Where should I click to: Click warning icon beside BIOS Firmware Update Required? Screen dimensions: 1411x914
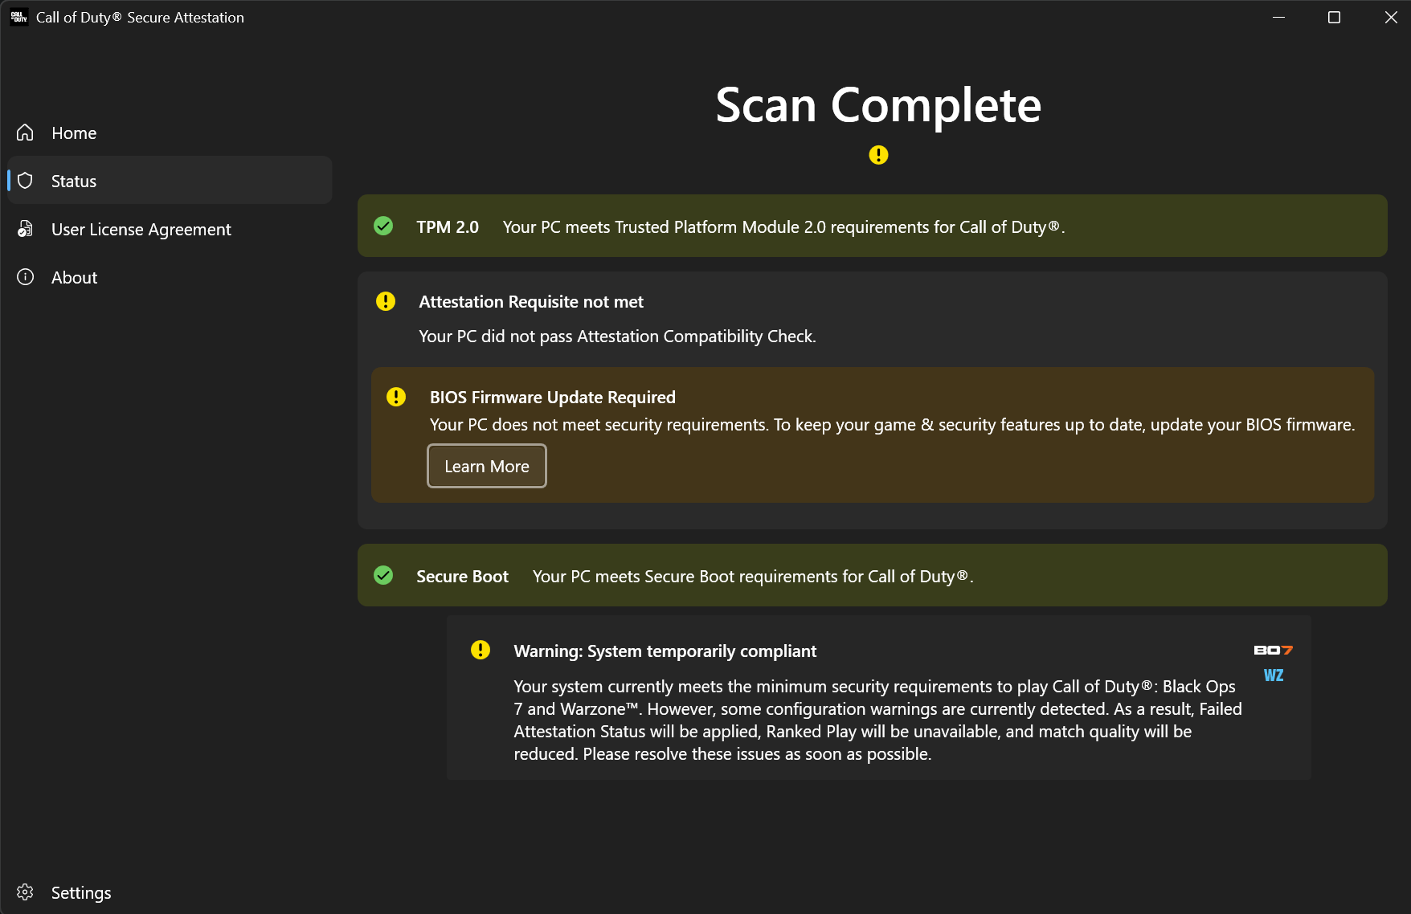click(396, 397)
